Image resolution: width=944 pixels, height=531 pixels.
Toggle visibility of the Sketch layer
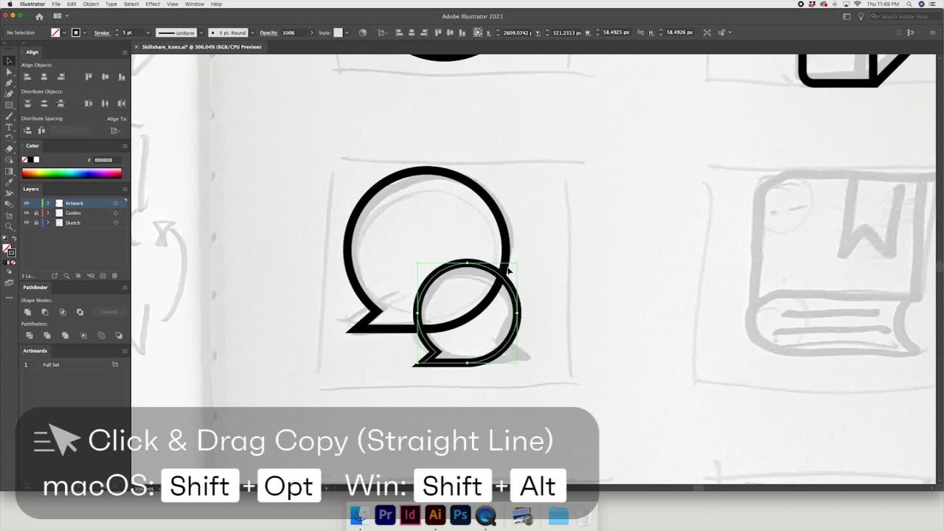pos(27,223)
